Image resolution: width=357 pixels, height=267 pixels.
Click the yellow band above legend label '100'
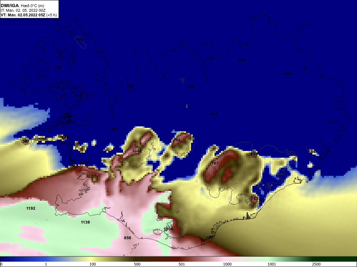91,259
